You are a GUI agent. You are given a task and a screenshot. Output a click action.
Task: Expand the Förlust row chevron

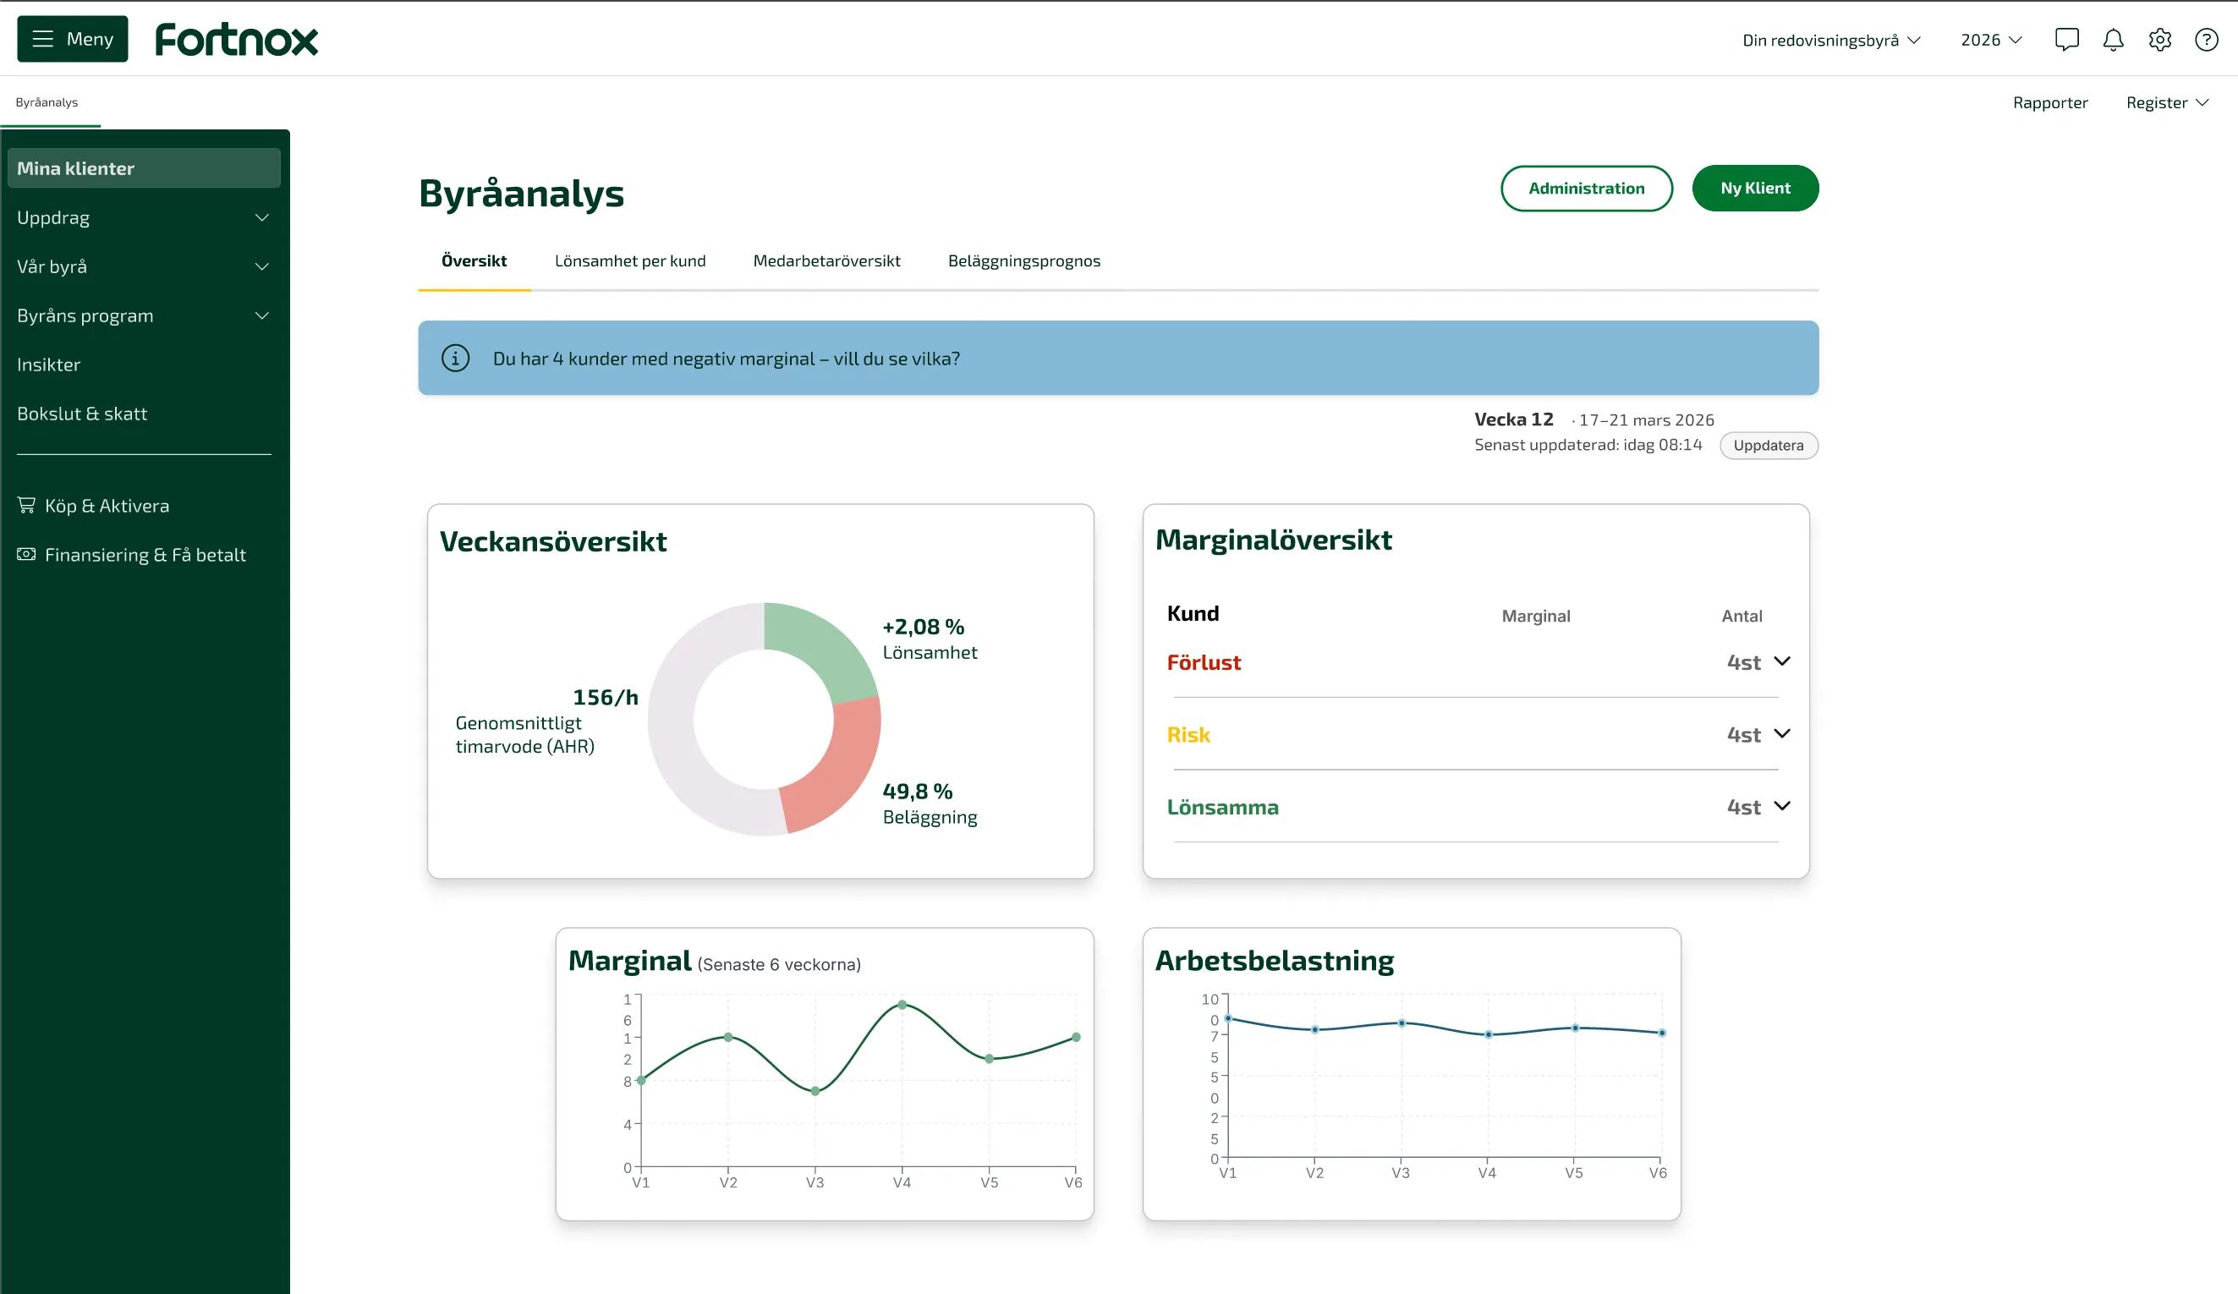pos(1781,661)
